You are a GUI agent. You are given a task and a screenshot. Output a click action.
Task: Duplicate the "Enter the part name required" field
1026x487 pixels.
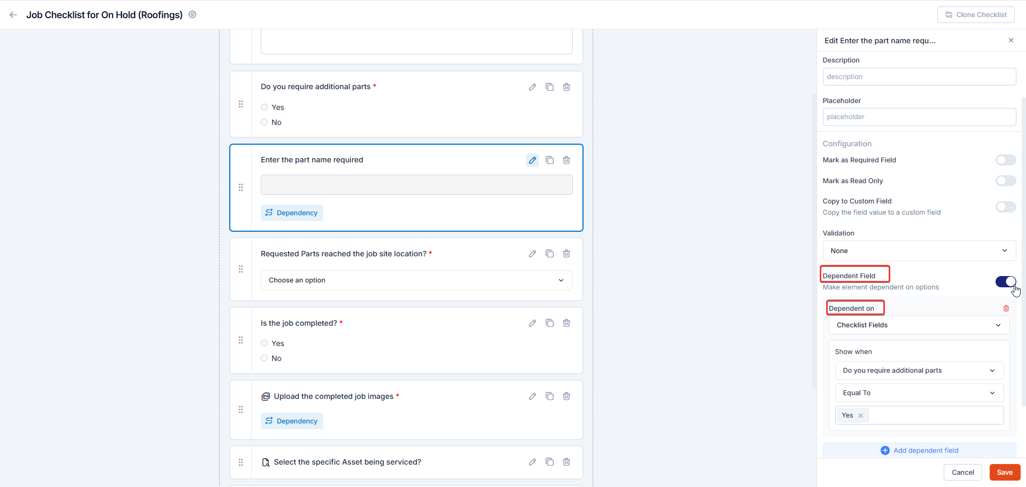click(550, 160)
